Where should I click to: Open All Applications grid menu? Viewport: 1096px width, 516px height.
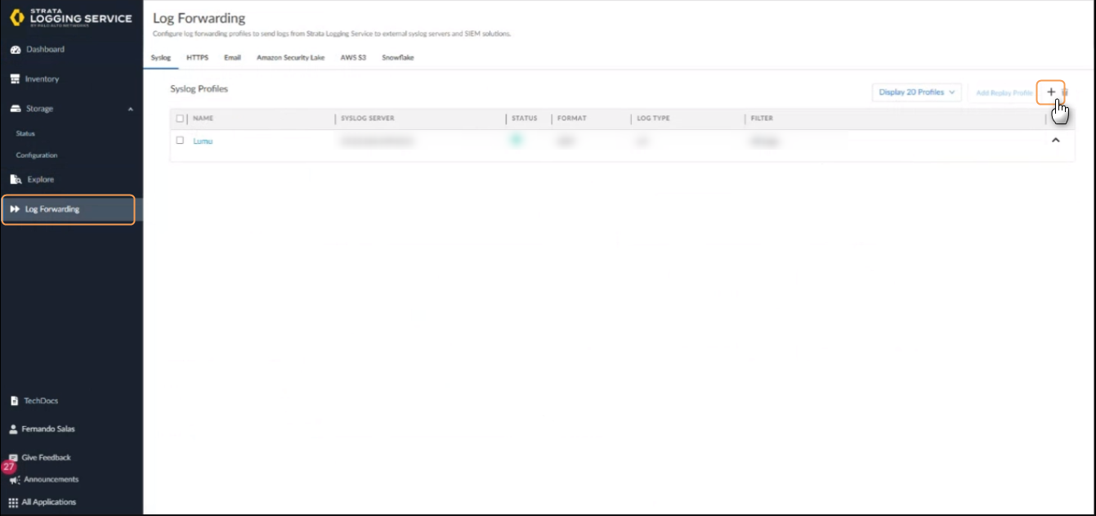click(48, 502)
